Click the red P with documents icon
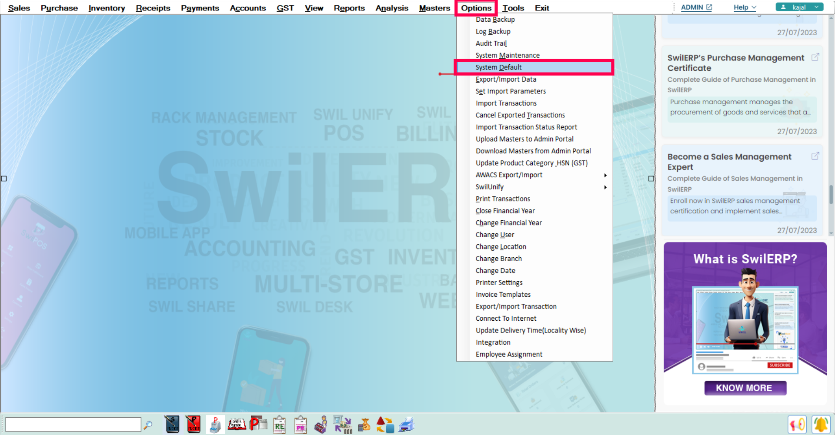 pyautogui.click(x=258, y=424)
